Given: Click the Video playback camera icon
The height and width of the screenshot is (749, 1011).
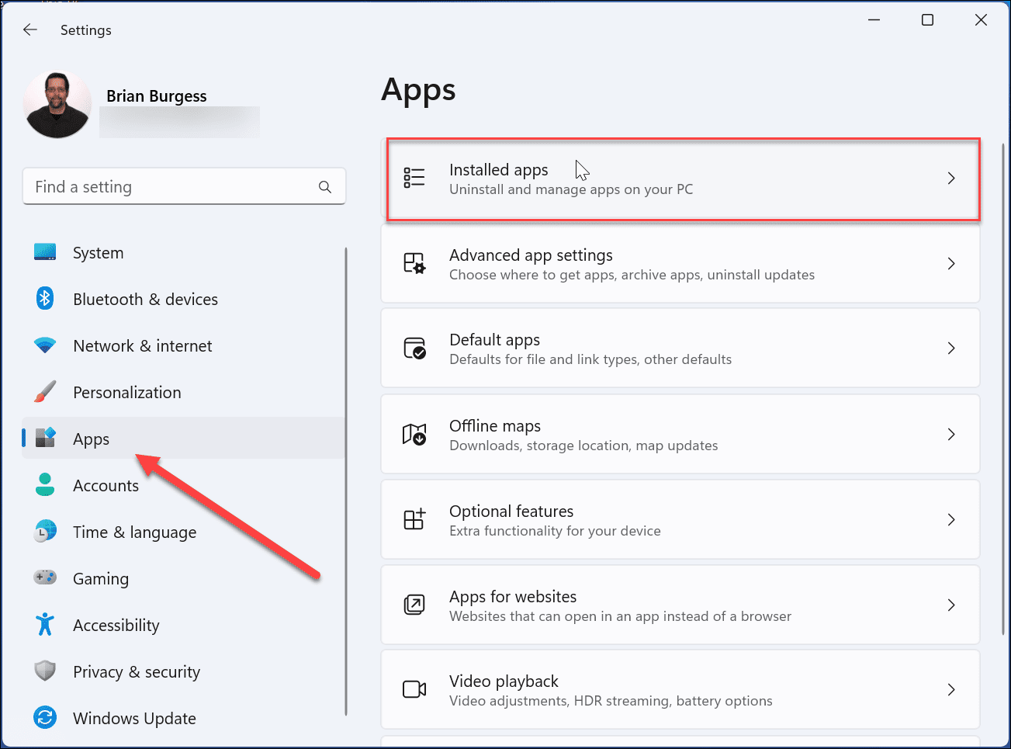Looking at the screenshot, I should click(414, 689).
